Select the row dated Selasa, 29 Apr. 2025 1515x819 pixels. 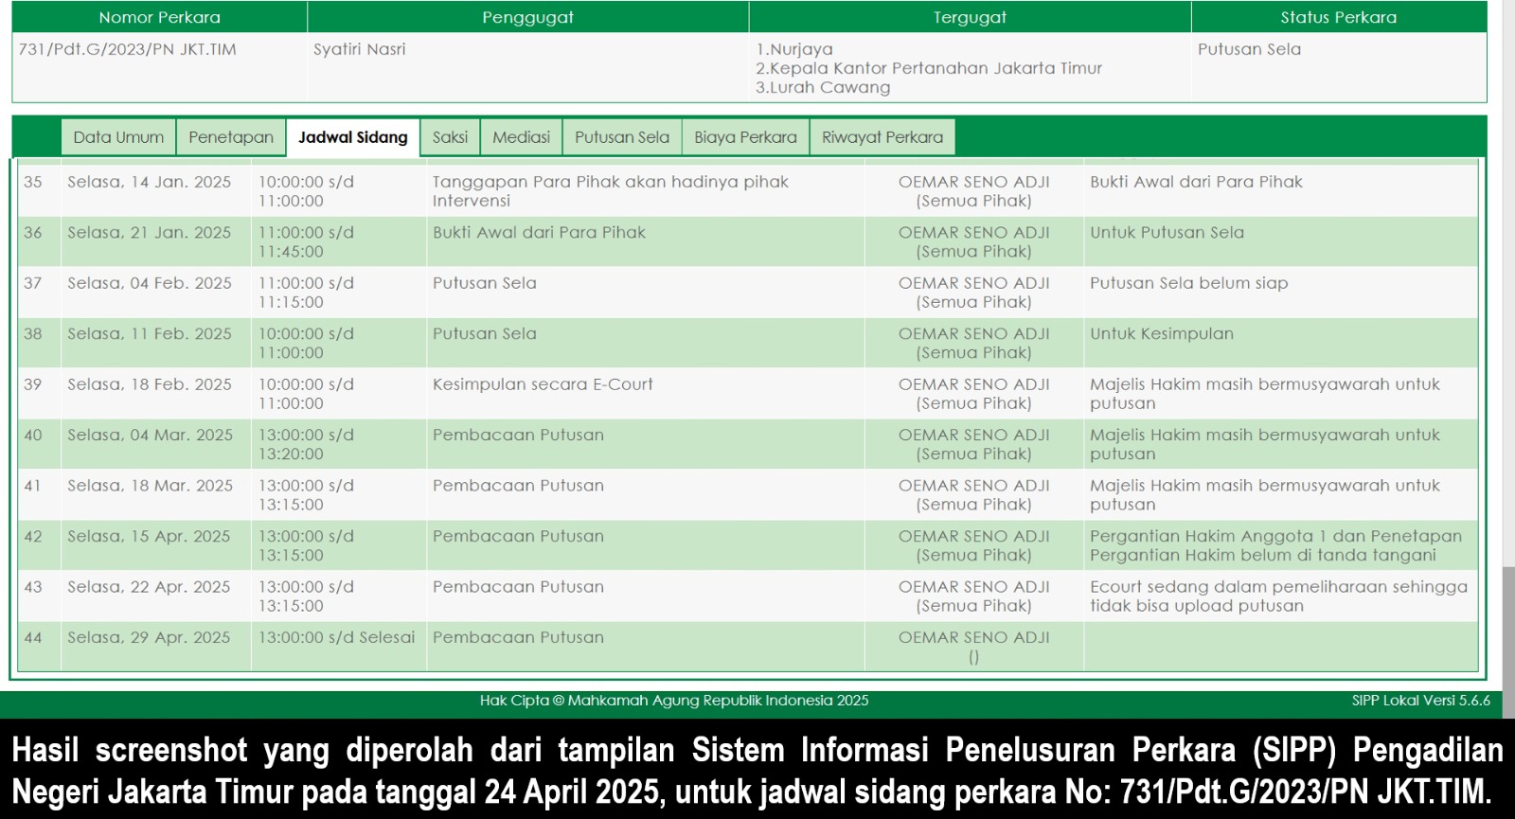tap(149, 638)
